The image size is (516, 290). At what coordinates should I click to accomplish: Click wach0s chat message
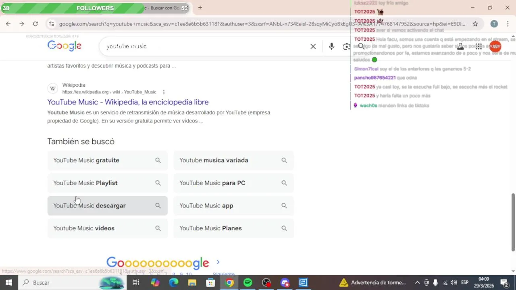click(391, 106)
